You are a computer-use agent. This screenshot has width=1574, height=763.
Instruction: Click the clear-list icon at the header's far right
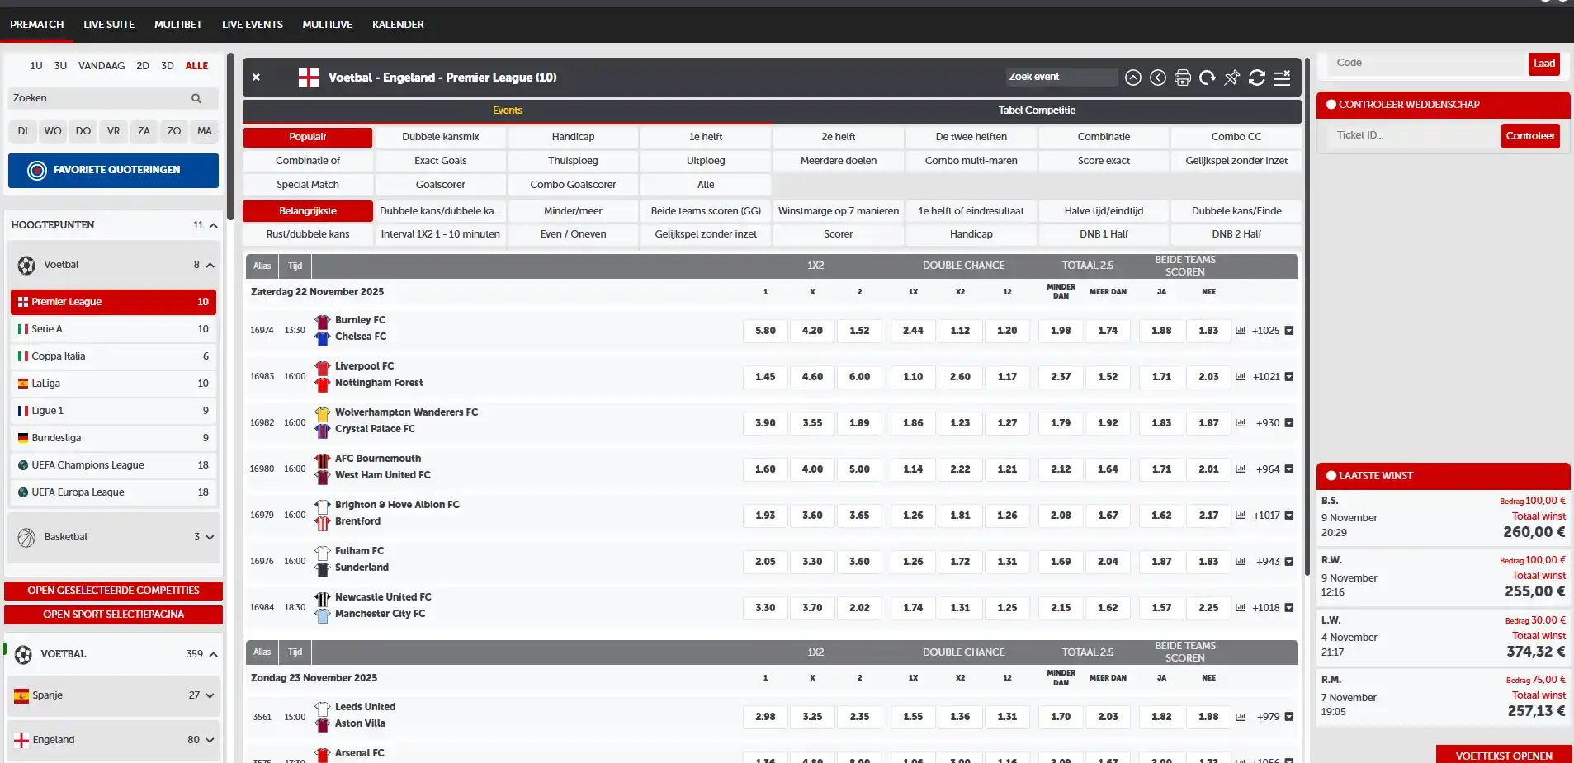point(1283,78)
